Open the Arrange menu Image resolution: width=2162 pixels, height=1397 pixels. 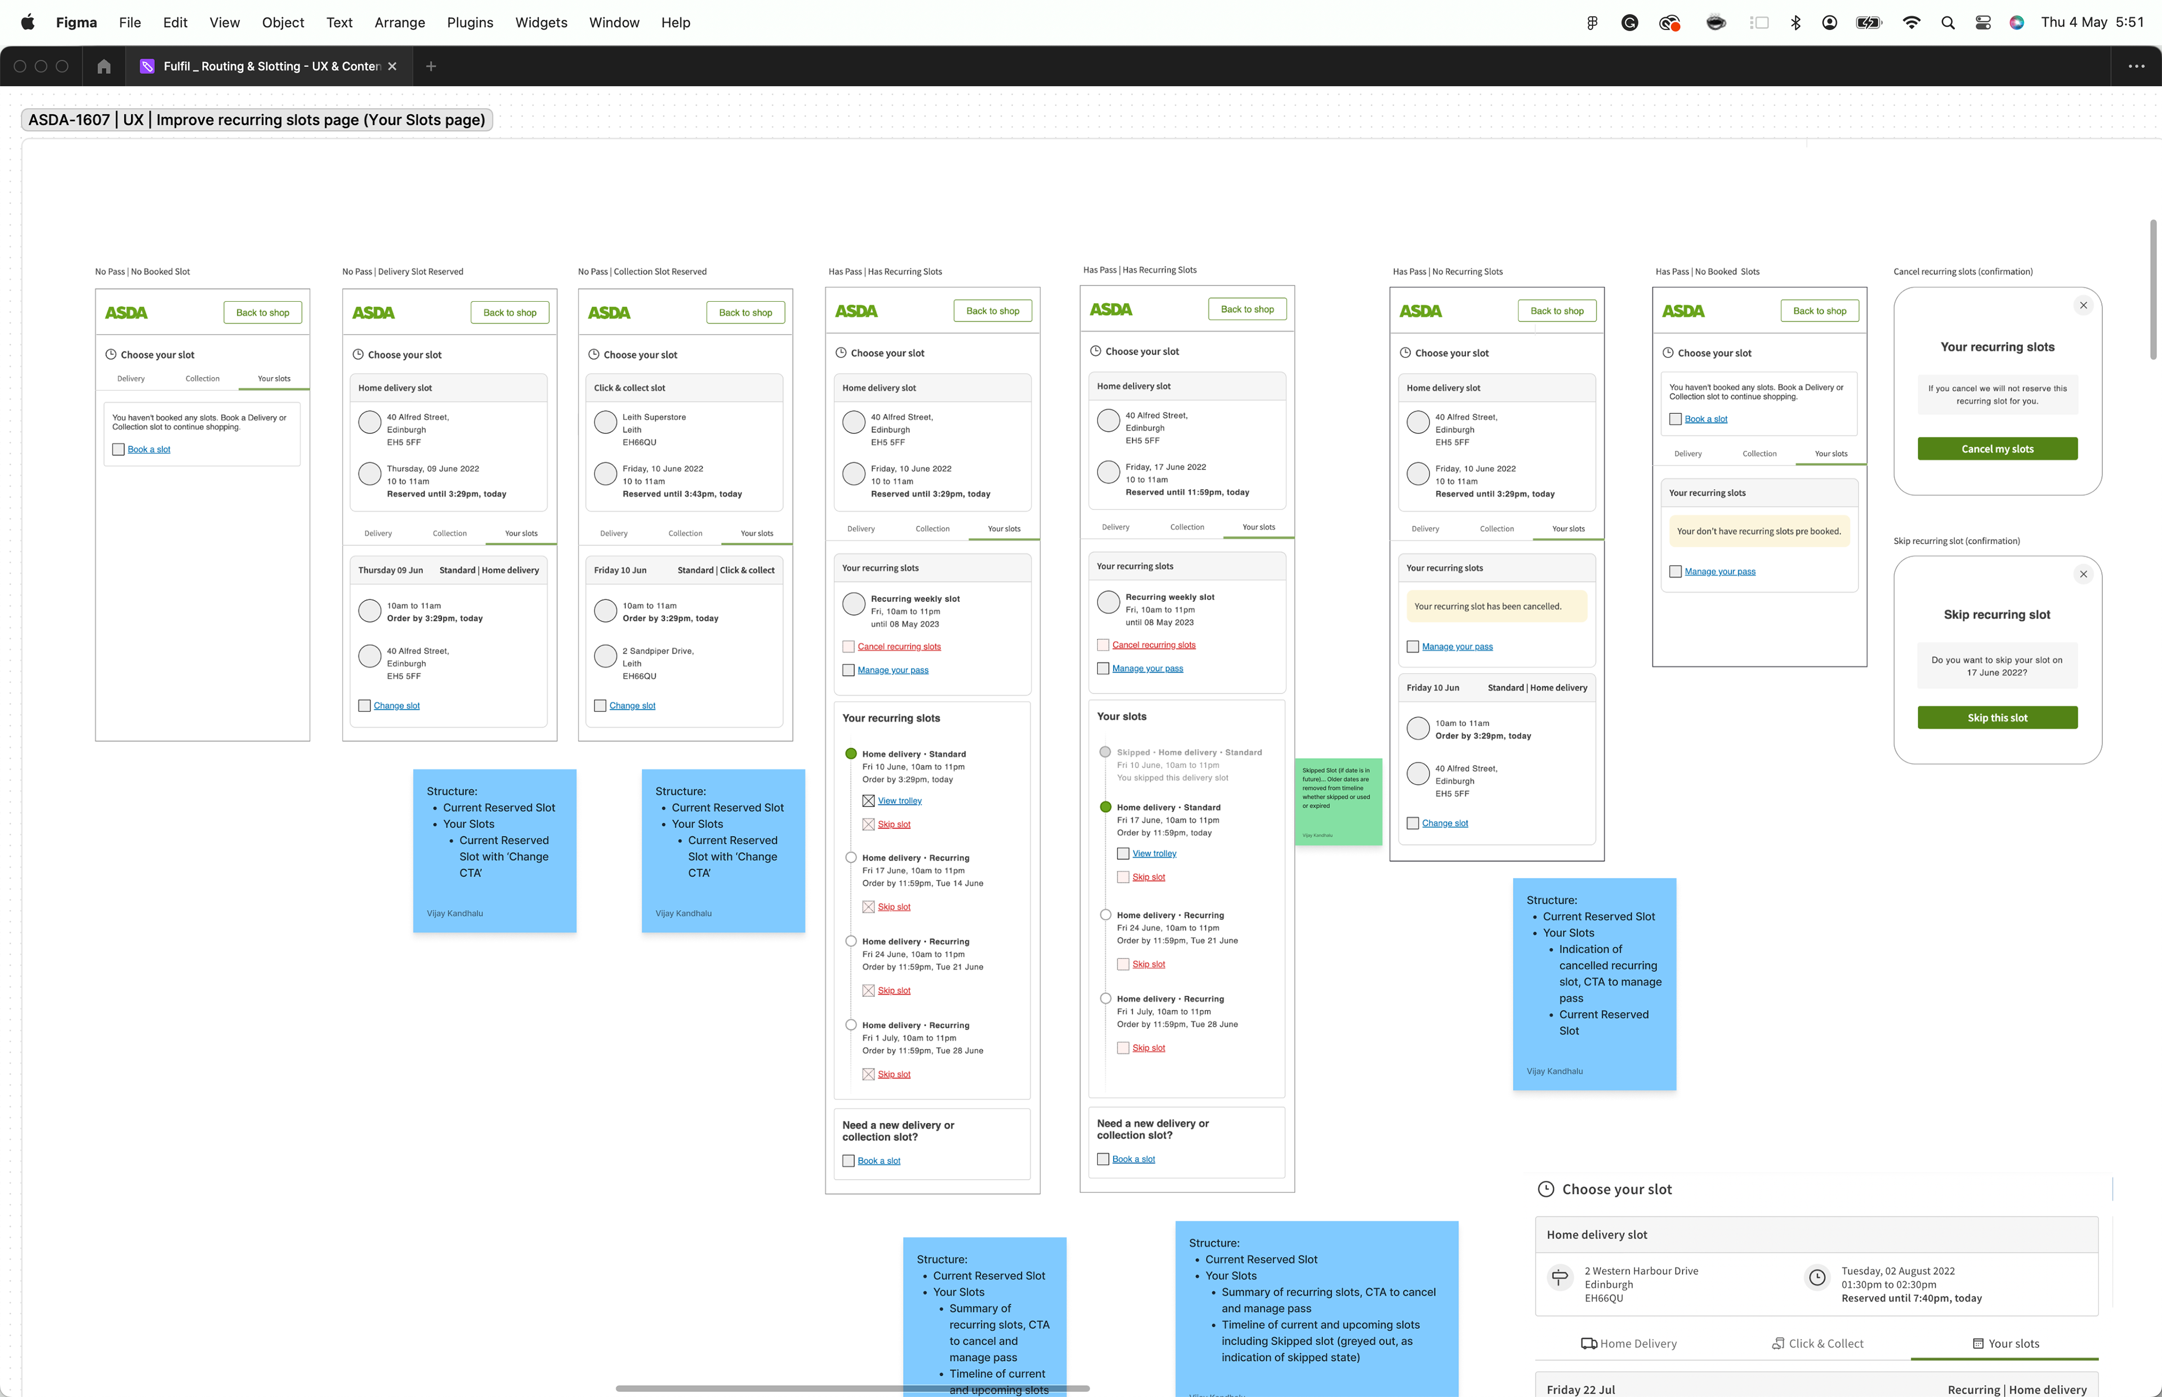399,23
